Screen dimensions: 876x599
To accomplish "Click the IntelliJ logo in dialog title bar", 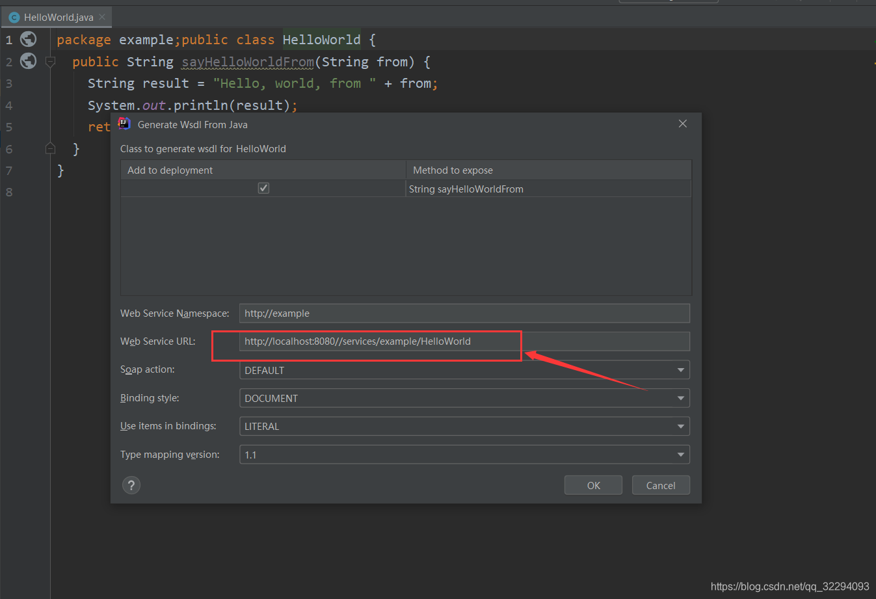I will coord(124,124).
